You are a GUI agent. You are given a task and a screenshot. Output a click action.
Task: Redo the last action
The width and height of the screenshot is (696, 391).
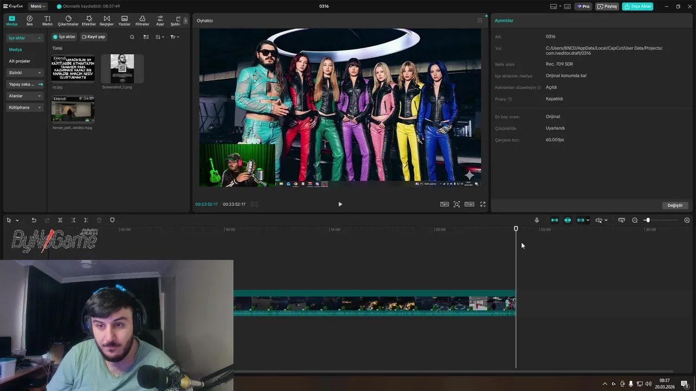point(47,220)
